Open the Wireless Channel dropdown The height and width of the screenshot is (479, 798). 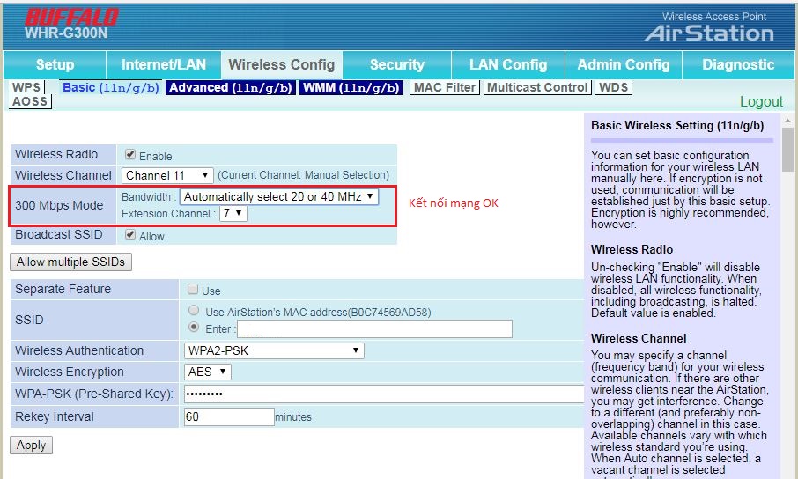click(x=167, y=175)
